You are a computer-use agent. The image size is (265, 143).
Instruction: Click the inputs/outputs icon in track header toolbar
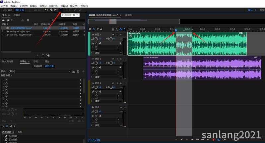(x=90, y=29)
